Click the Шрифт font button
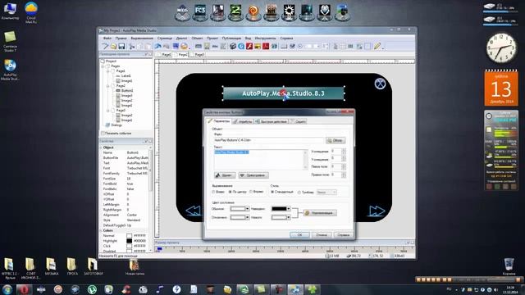Screen dimensions: 525x295 click(225, 175)
